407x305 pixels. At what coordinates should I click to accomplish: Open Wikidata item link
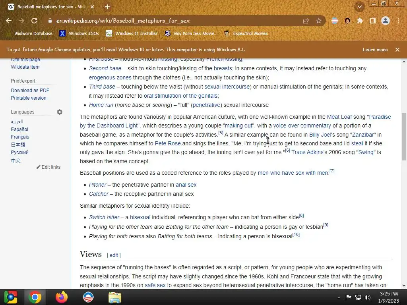pyautogui.click(x=25, y=67)
